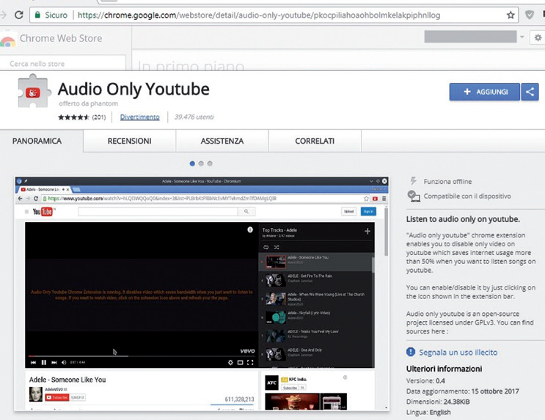The width and height of the screenshot is (545, 420).
Task: Select 'ADELE - Make You Feel My Love' item
Action: coord(315,336)
